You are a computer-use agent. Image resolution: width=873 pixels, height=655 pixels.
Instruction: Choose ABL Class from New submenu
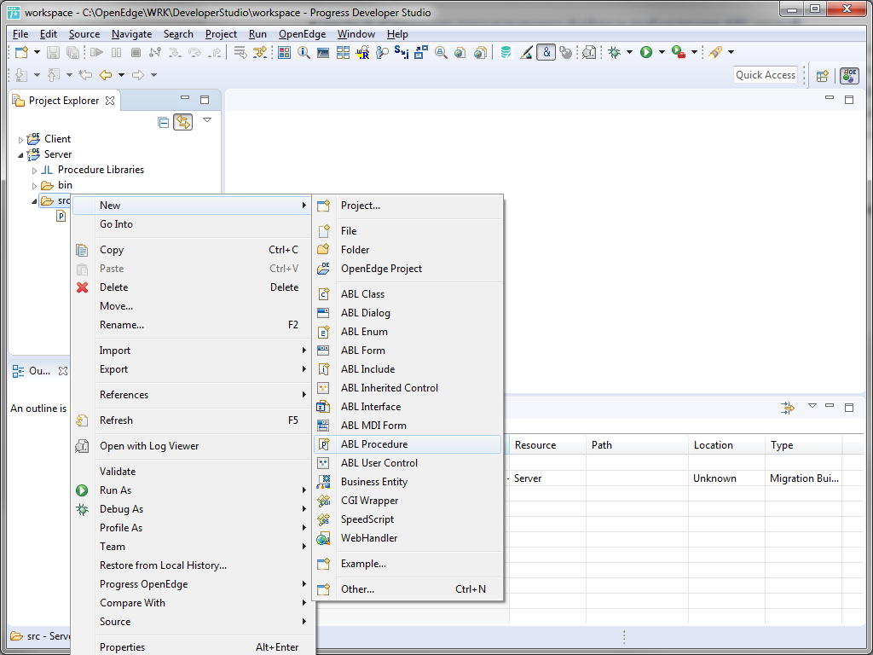click(408, 294)
